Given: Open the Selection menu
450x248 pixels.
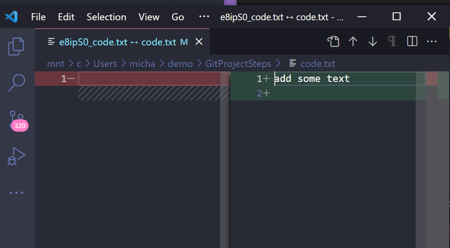Looking at the screenshot, I should pos(106,17).
